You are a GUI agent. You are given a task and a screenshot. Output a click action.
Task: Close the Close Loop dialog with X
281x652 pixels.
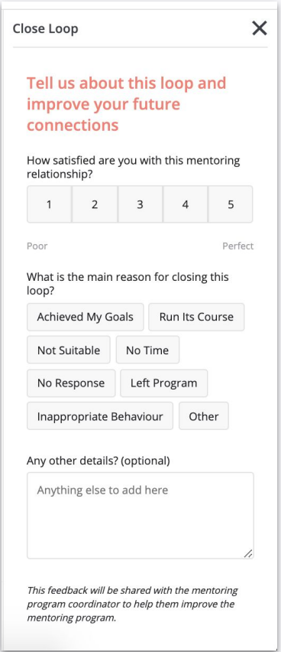(260, 28)
